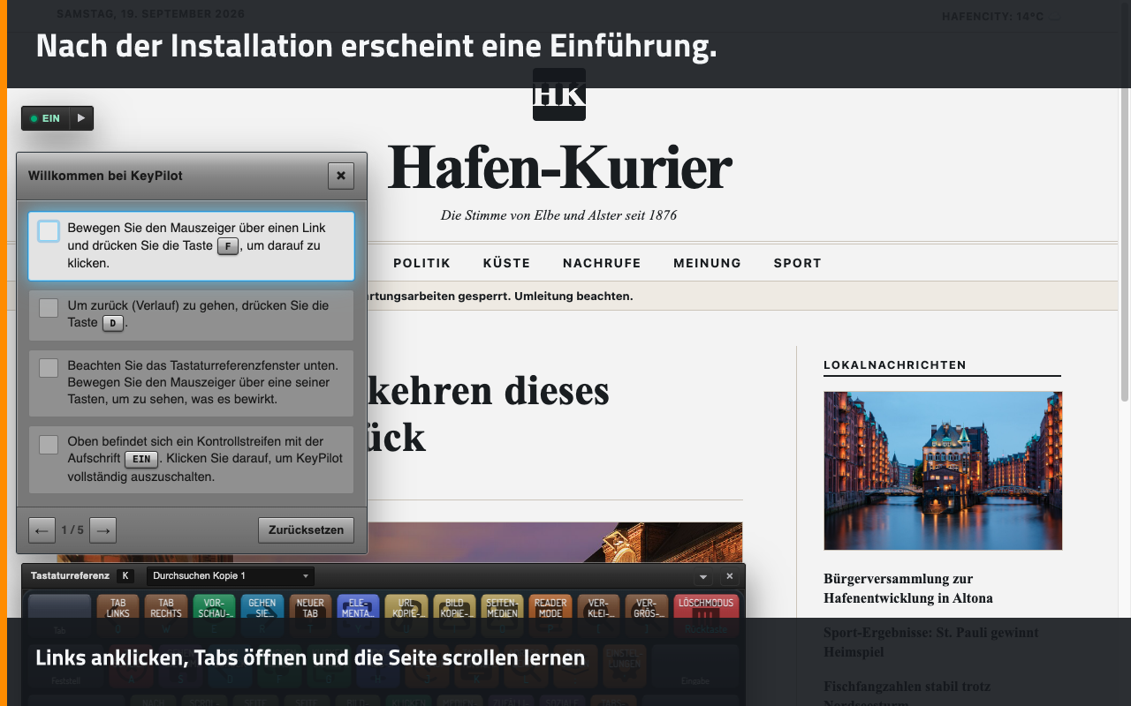Go to the next tutorial page arrow
The height and width of the screenshot is (706, 1131).
(x=102, y=530)
